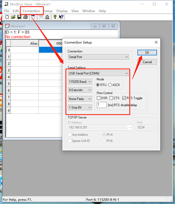175x204 pixels.
Task: Click the Save floppy disk icon
Action: point(19,17)
